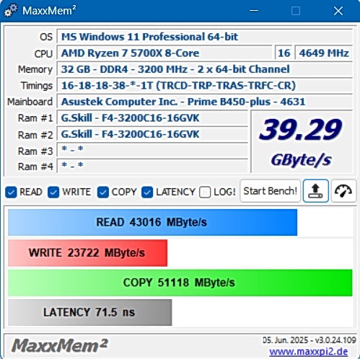
Task: Toggle the WRITE checkbox
Action: point(53,192)
